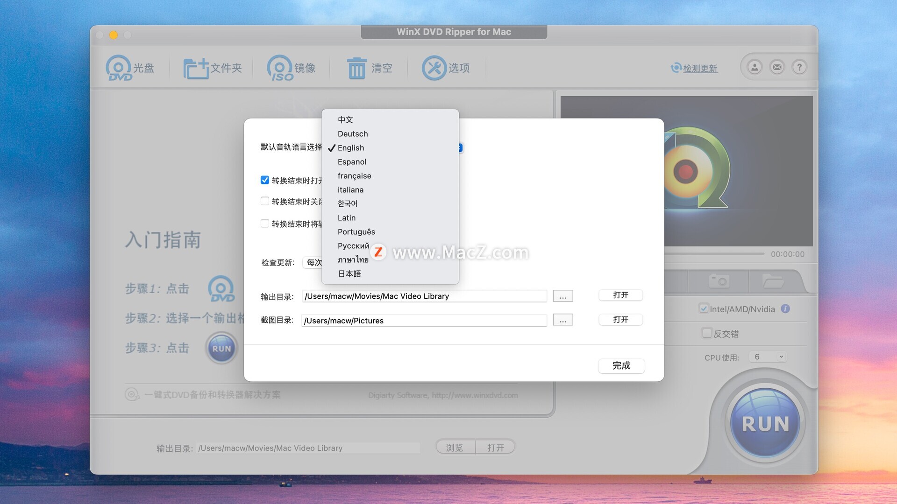Click the 检测更新 link

pos(700,68)
